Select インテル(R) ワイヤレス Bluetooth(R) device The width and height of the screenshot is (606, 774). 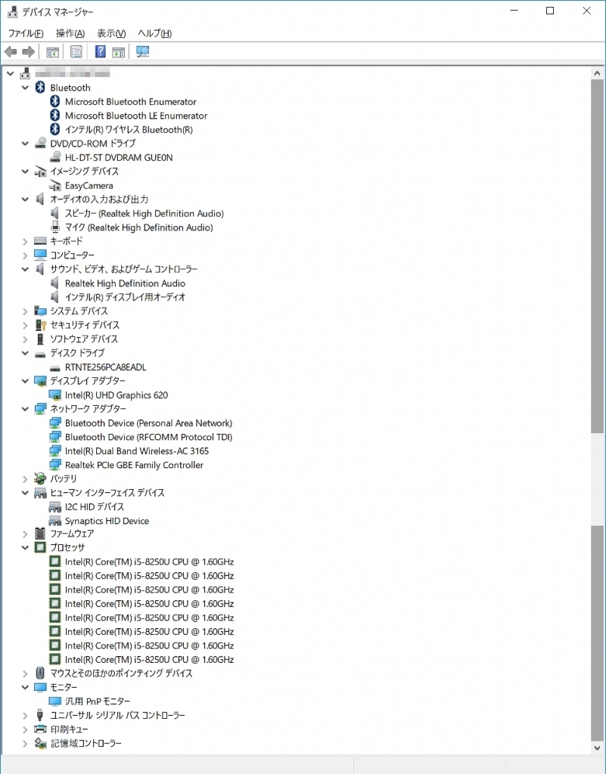point(129,129)
